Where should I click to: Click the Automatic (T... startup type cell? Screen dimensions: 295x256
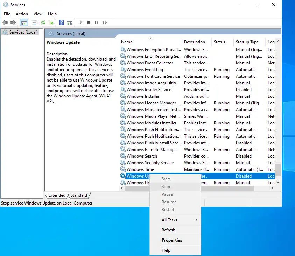click(250, 169)
